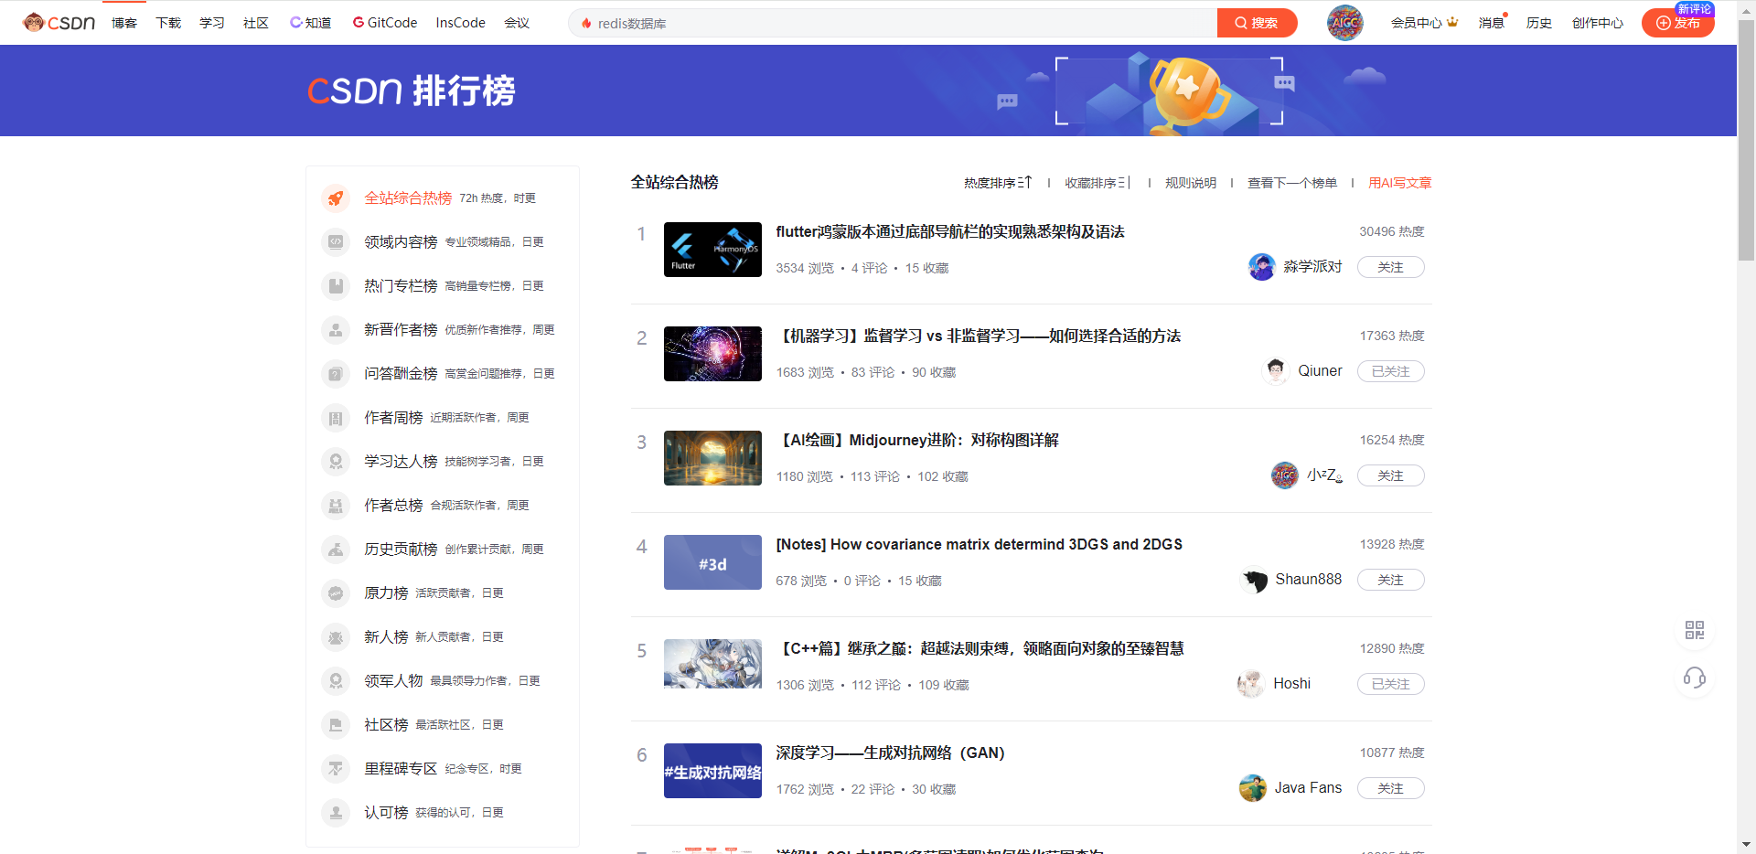
Task: Open the customer service headset icon
Action: pyautogui.click(x=1694, y=678)
